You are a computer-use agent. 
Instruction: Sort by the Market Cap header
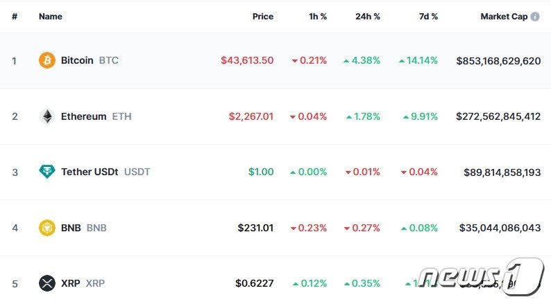click(504, 17)
